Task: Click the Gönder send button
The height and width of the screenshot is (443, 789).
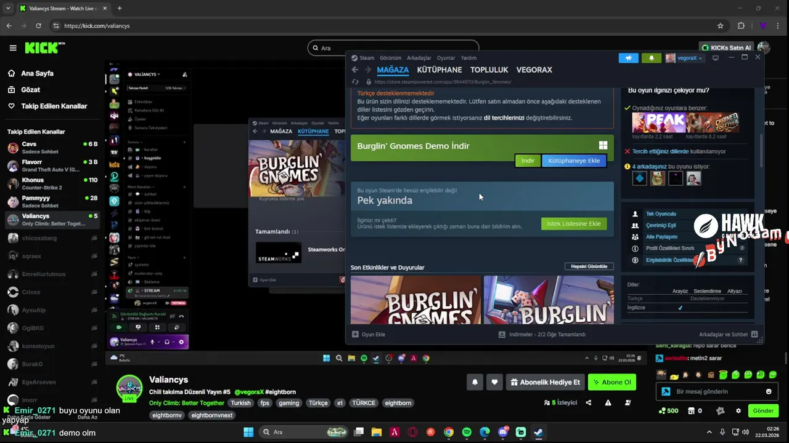Action: (x=762, y=410)
